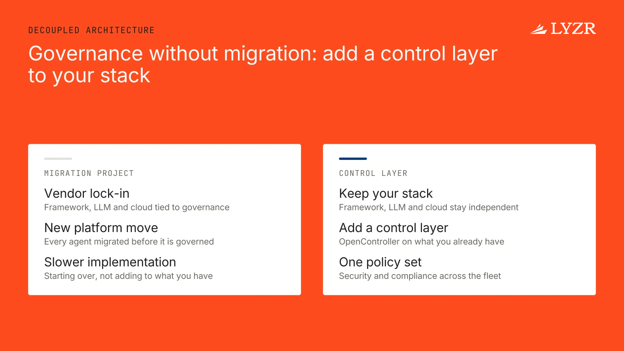Select the 'Add a control layer' heading

click(394, 228)
